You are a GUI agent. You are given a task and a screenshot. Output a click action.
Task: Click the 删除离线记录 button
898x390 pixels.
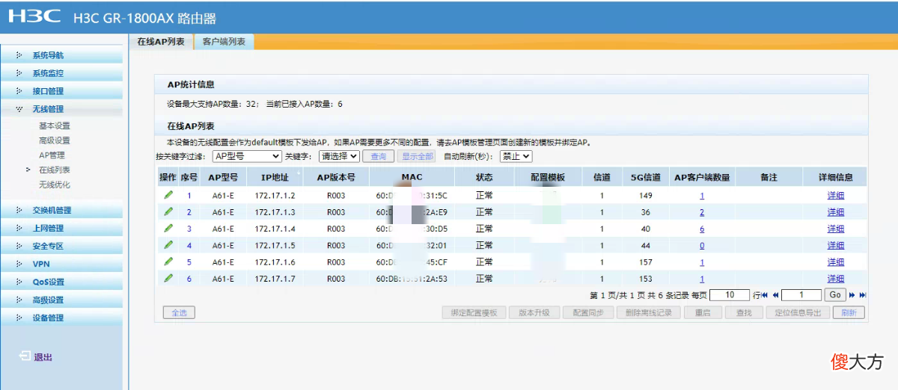click(x=649, y=313)
